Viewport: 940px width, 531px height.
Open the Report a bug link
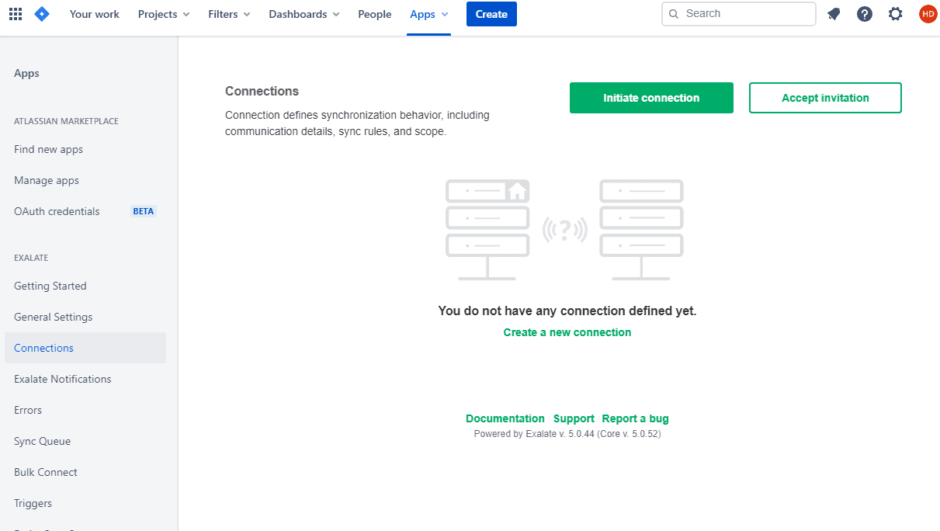(635, 418)
